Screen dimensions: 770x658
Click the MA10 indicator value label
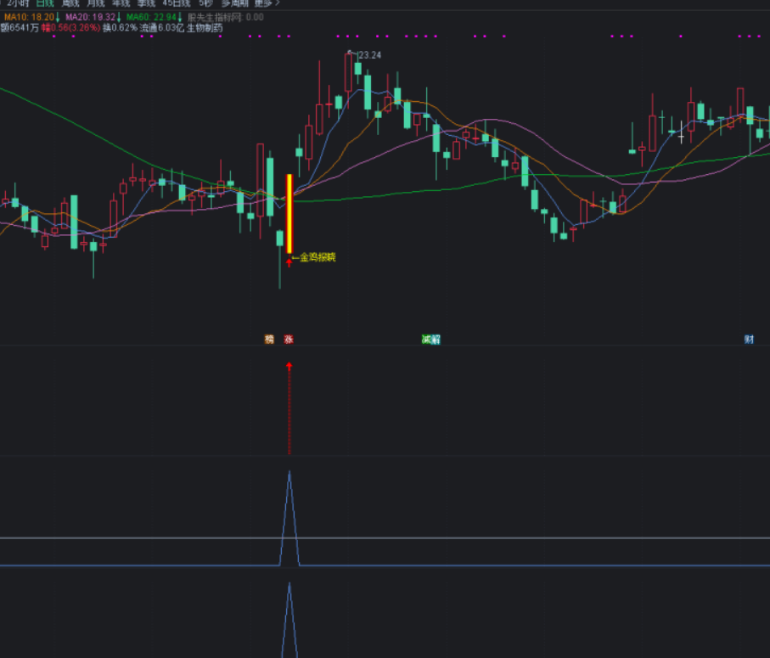pyautogui.click(x=30, y=16)
